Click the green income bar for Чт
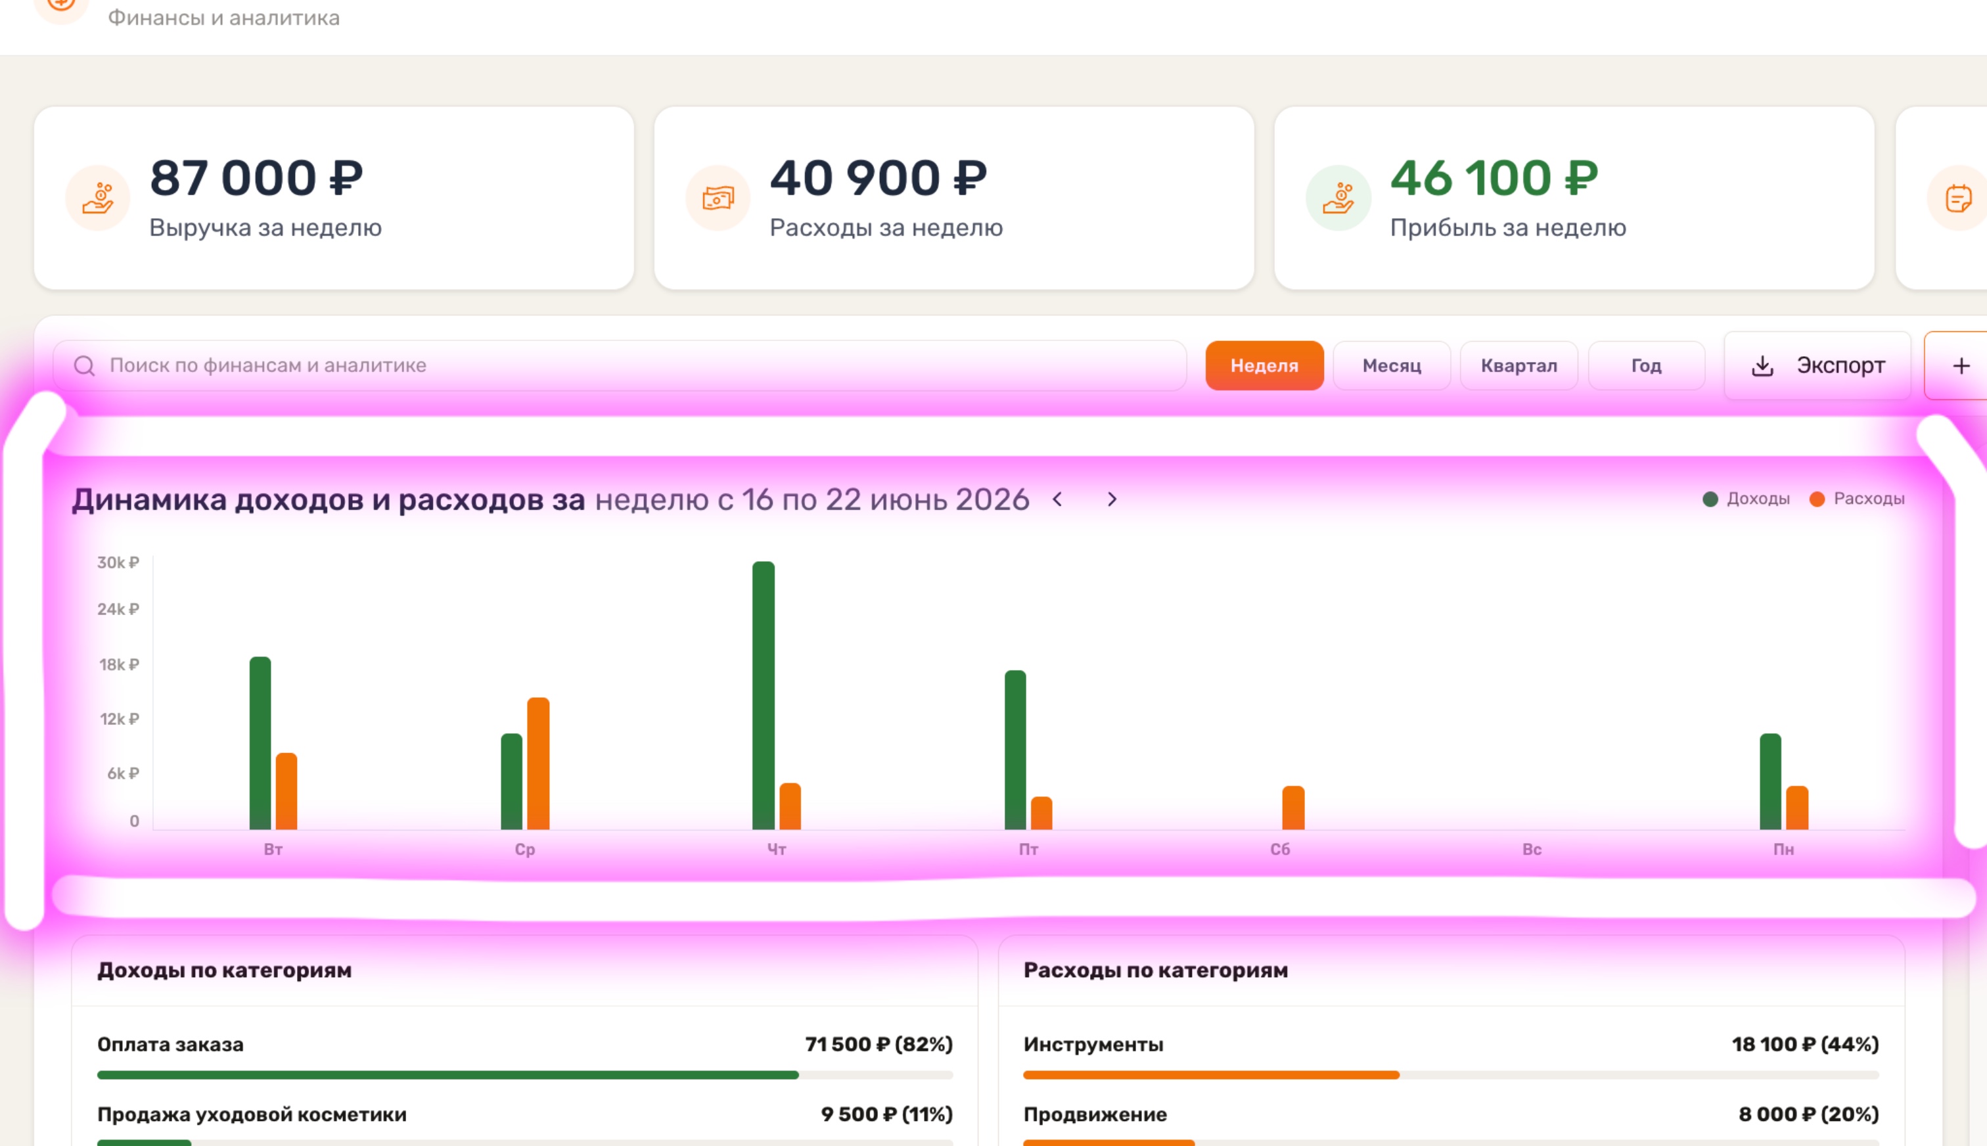The height and width of the screenshot is (1146, 1987). point(764,695)
